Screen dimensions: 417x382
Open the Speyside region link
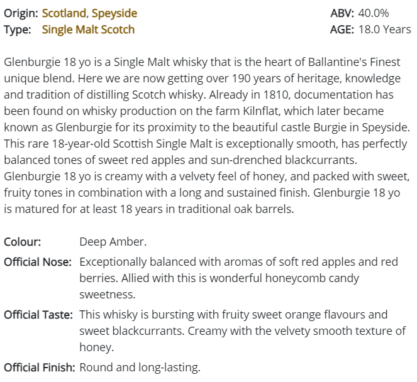click(114, 13)
